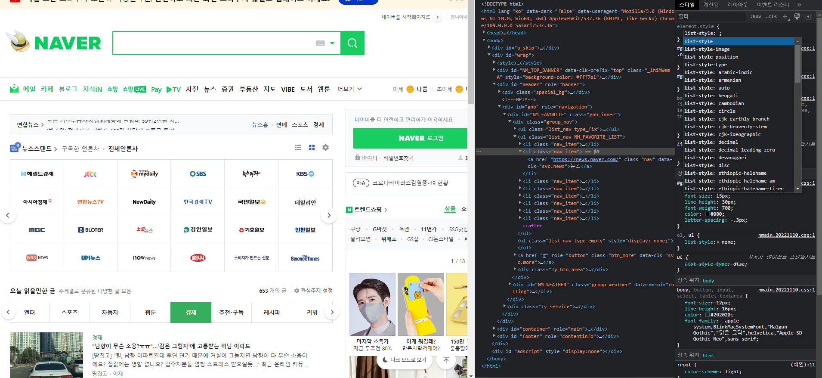Focus the Naver search input box
The height and width of the screenshot is (378, 822).
214,43
